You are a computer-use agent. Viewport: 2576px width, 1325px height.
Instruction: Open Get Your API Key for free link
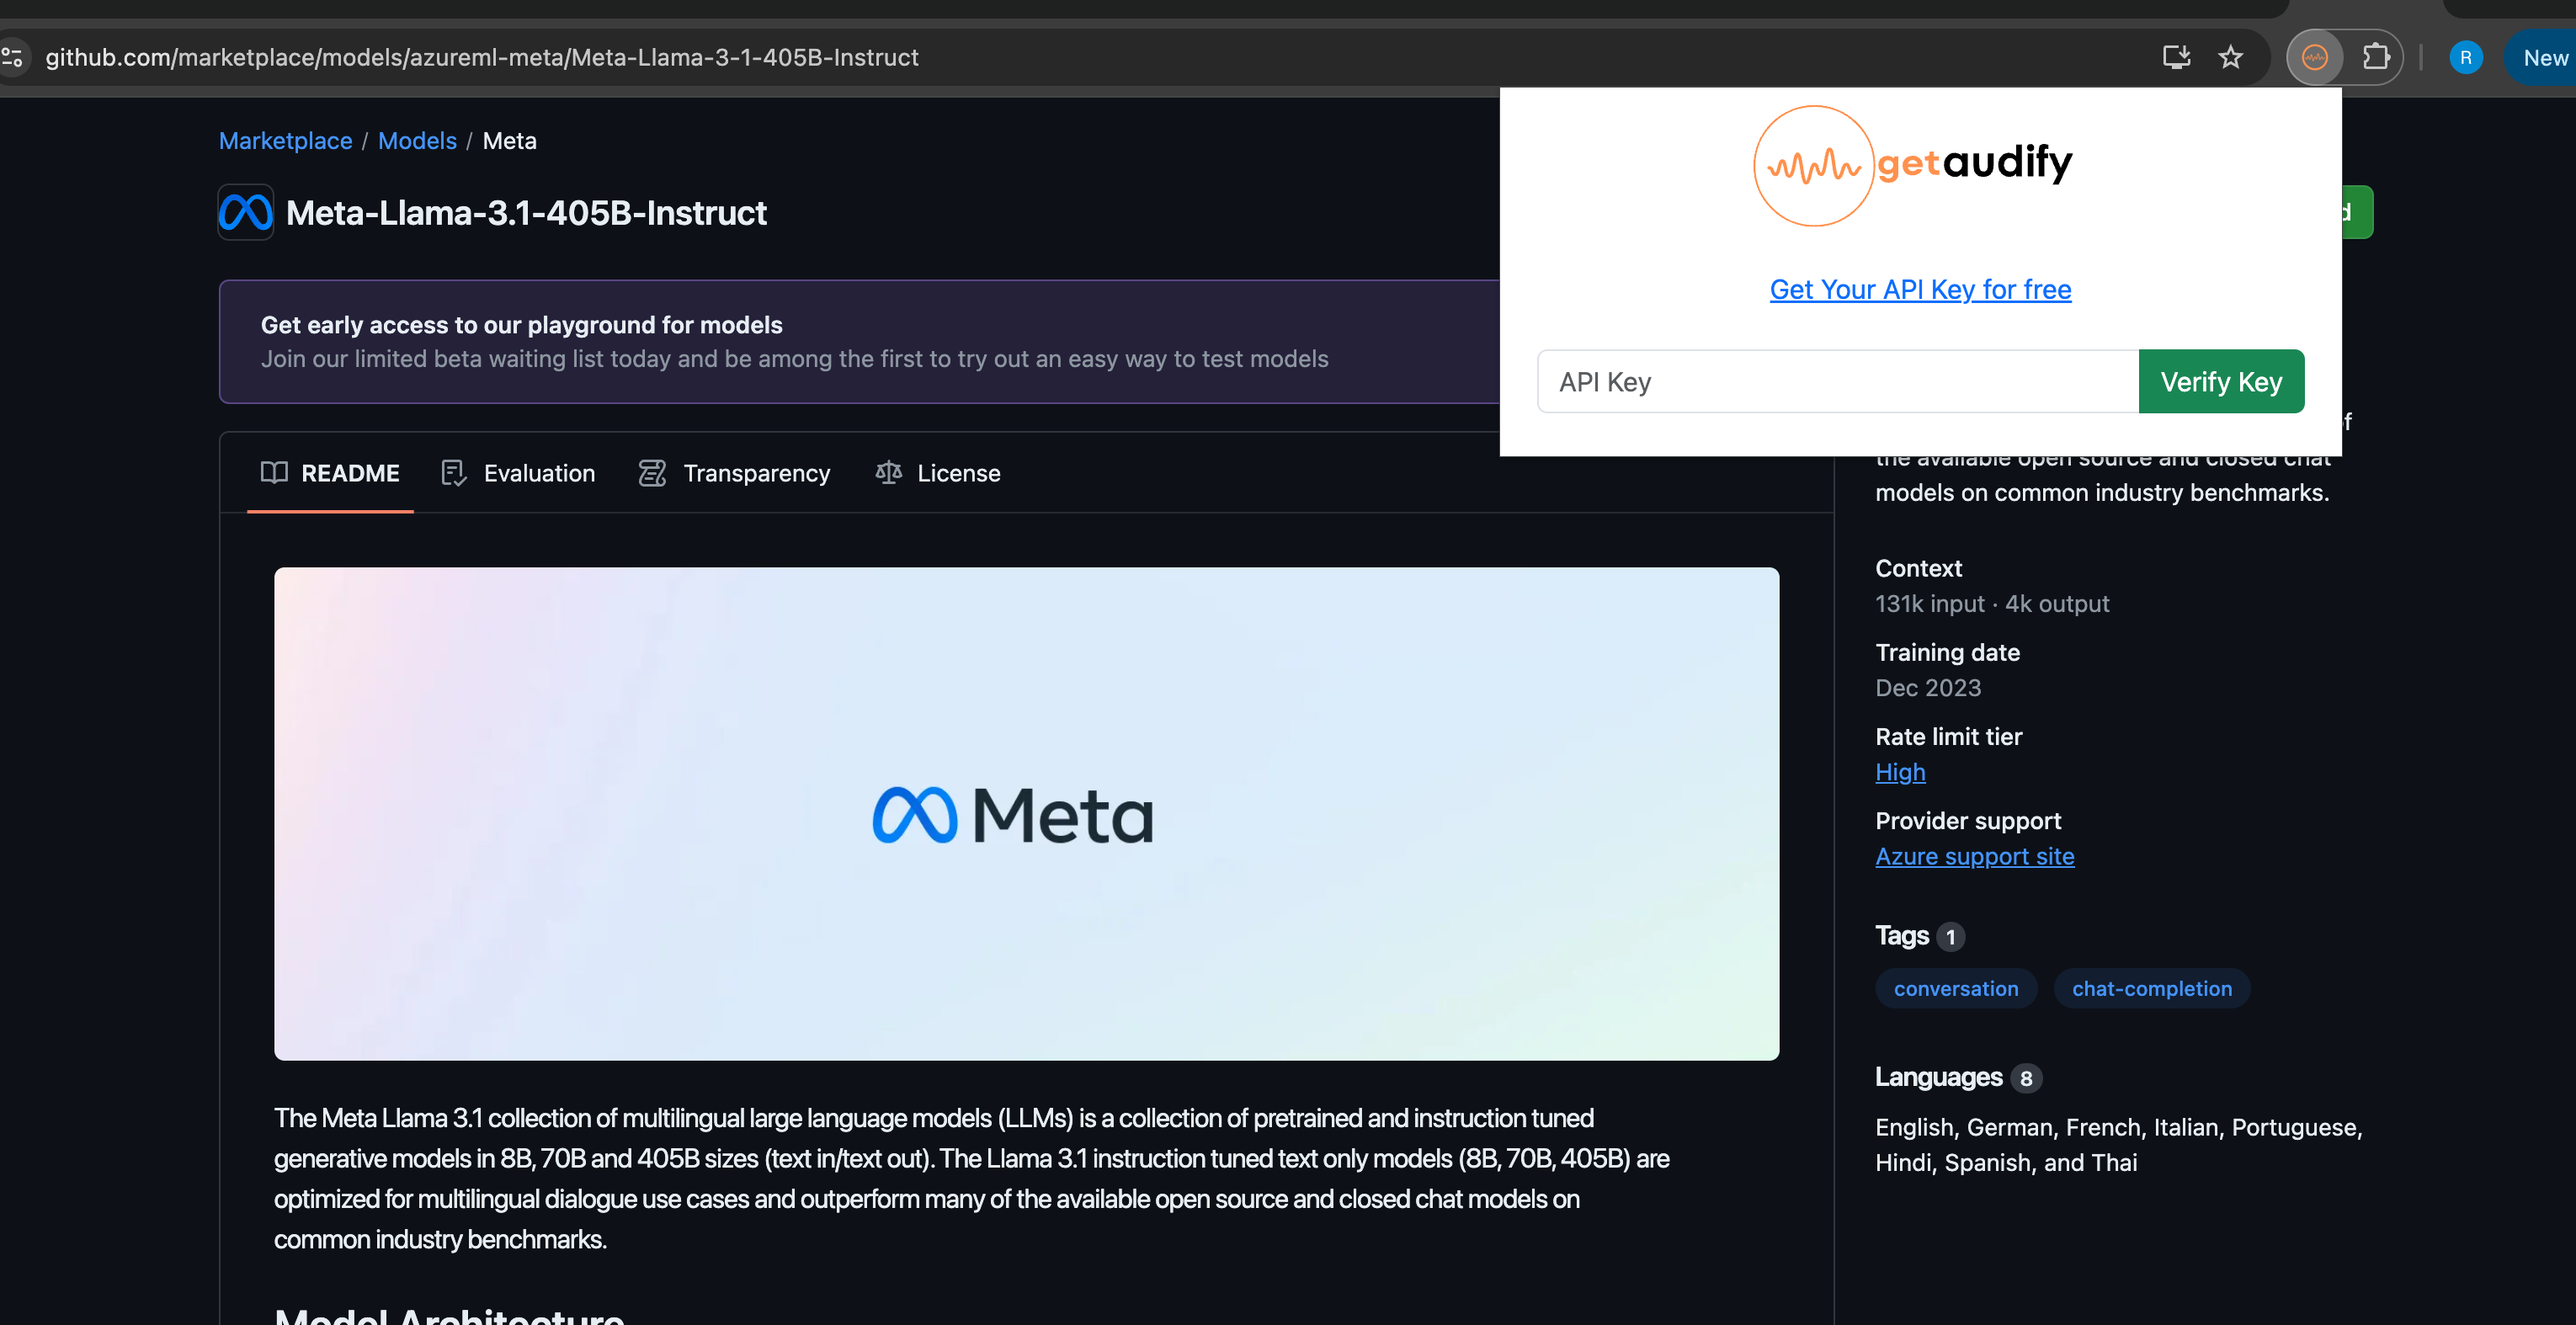tap(1919, 290)
